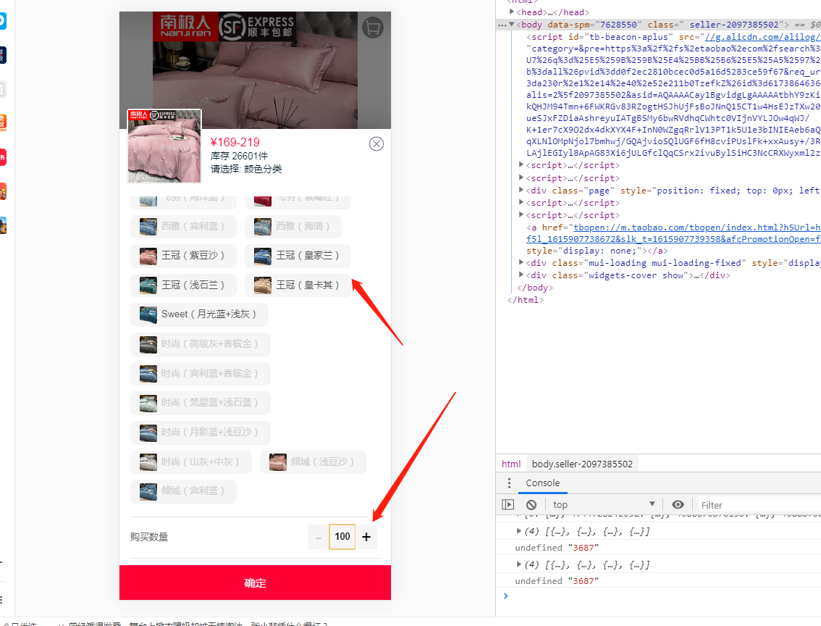Select the 时尚（宾利蓝+香槟金）option
This screenshot has height=626, width=821.
[200, 374]
